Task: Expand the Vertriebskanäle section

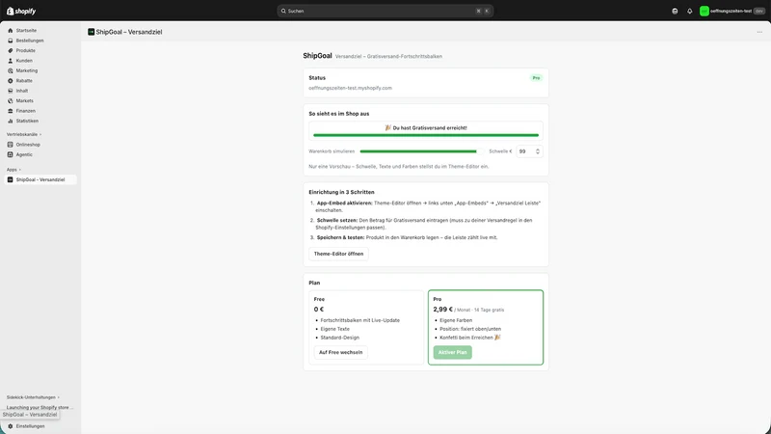Action: 23,134
